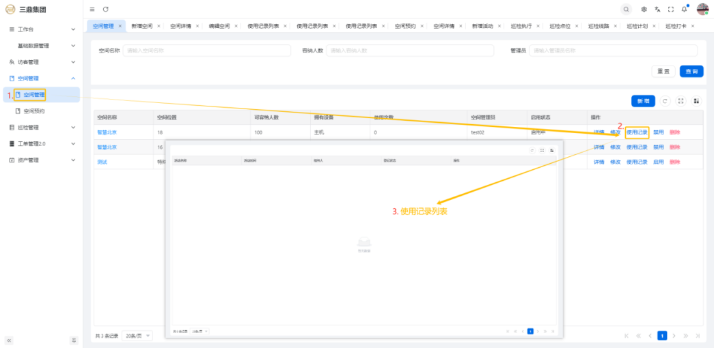This screenshot has height=348, width=714.
Task: Enable the 测试 space via 启用 link
Action: click(x=658, y=162)
